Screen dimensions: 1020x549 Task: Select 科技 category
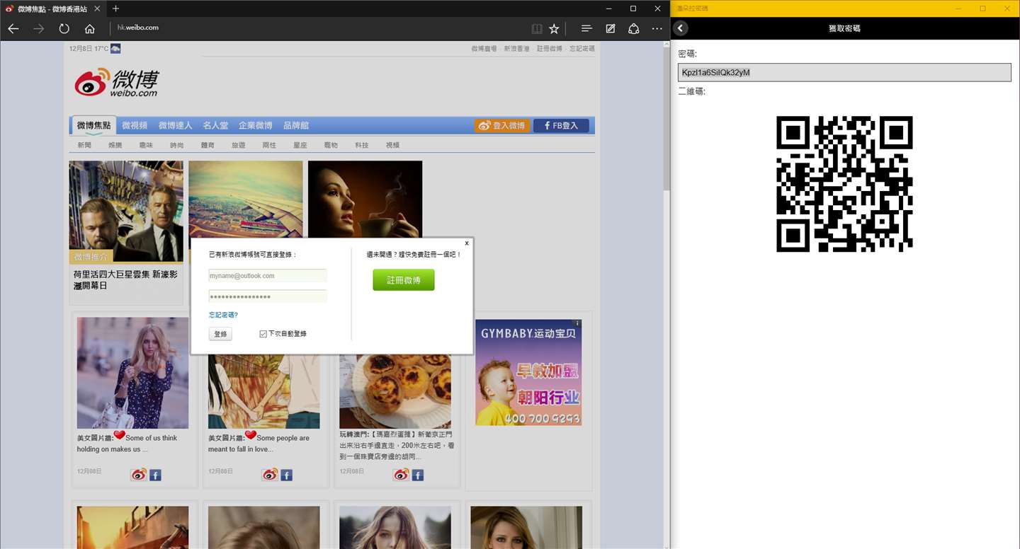[362, 145]
